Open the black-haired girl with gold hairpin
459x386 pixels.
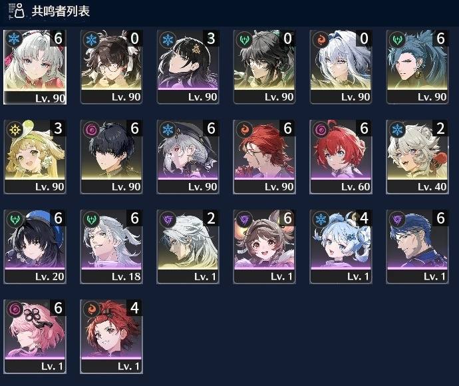[188, 67]
